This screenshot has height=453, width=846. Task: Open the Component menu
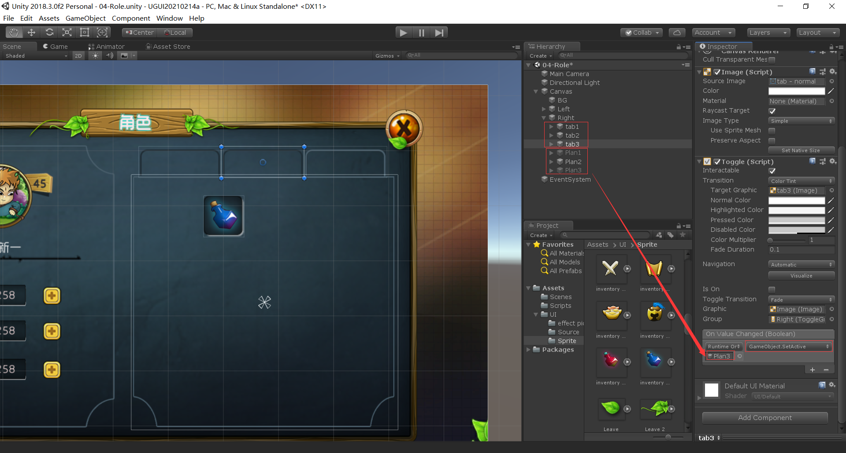tap(131, 18)
